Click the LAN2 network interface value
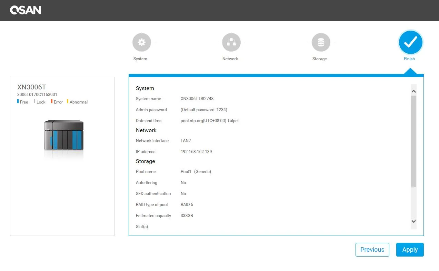This screenshot has width=439, height=271. pyautogui.click(x=186, y=141)
